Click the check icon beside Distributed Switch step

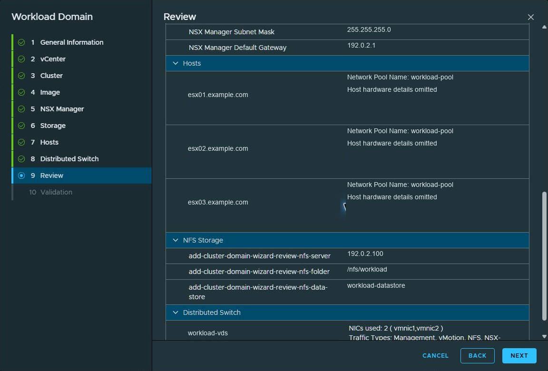tap(21, 159)
